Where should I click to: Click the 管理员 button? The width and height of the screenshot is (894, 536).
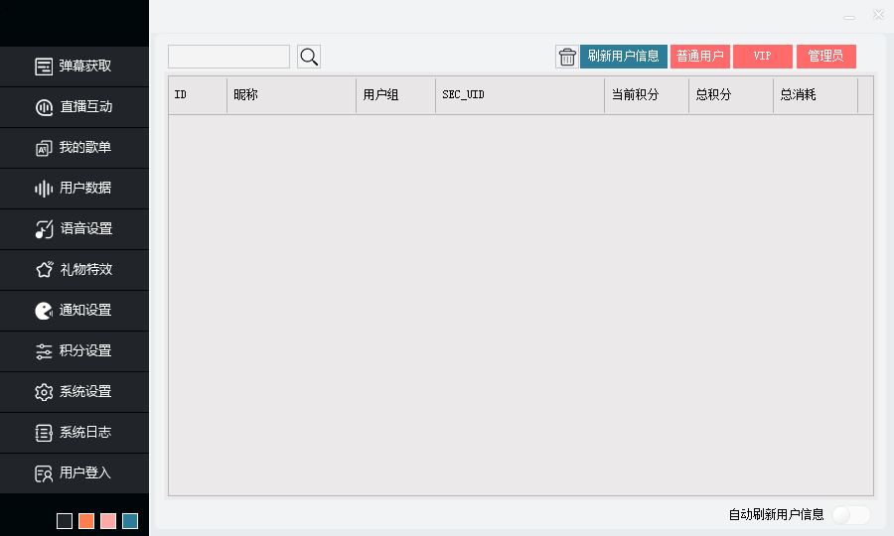tap(825, 57)
